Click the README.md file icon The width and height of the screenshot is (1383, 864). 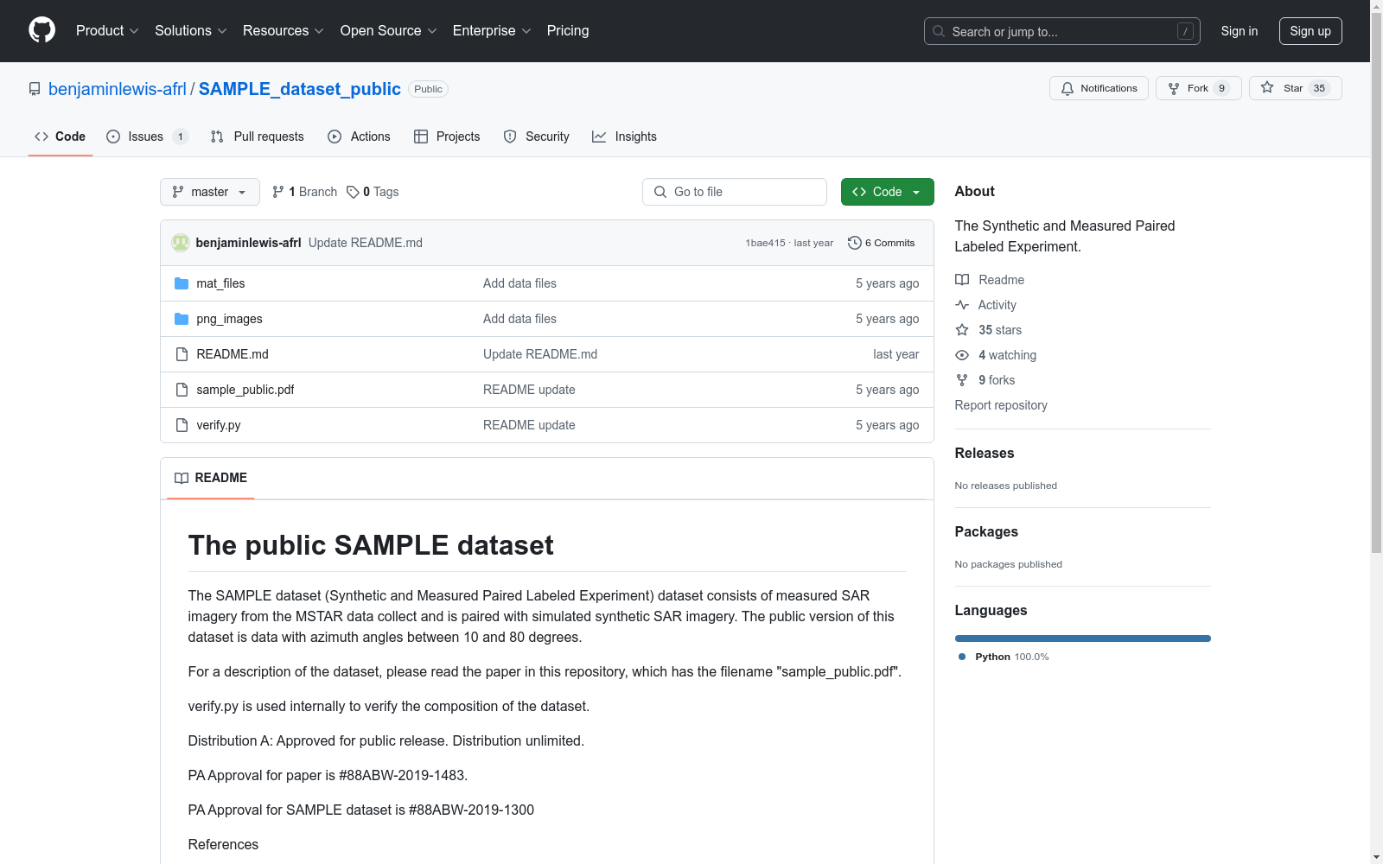[x=182, y=354]
